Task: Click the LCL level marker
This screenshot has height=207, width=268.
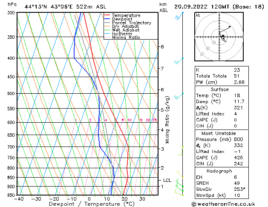Action: pyautogui.click(x=167, y=180)
